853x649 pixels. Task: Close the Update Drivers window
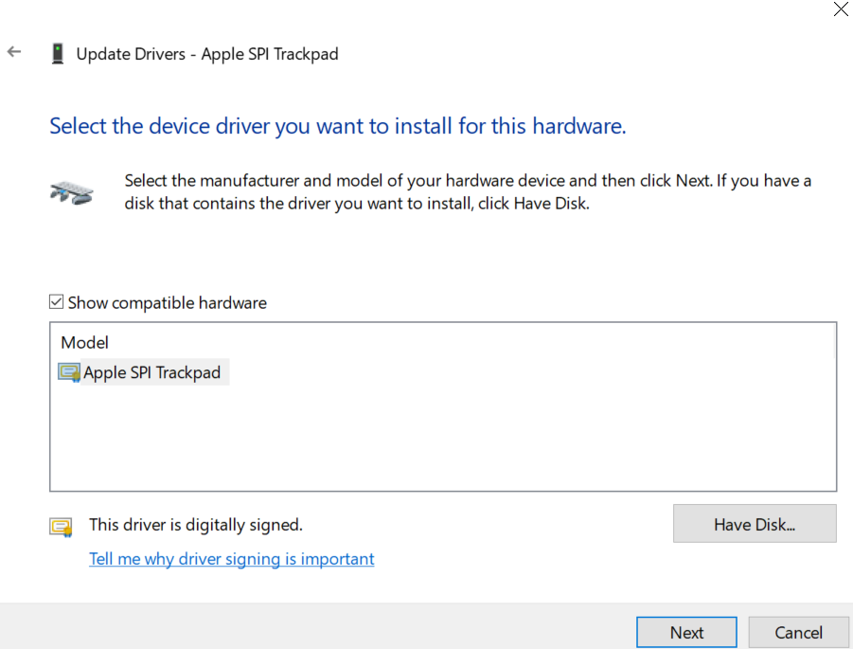(x=840, y=9)
